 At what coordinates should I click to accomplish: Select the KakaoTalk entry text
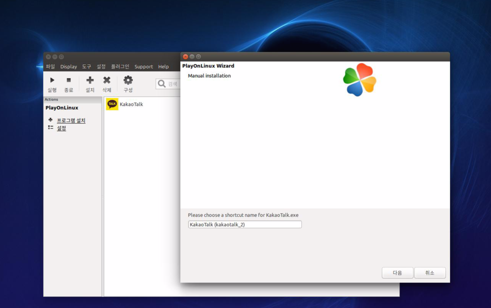(x=131, y=104)
